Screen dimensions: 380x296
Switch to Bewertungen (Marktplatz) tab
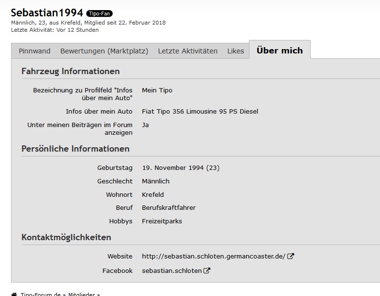[104, 51]
